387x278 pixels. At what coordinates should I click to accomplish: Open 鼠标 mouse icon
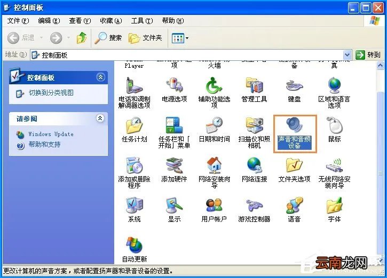pos(334,130)
